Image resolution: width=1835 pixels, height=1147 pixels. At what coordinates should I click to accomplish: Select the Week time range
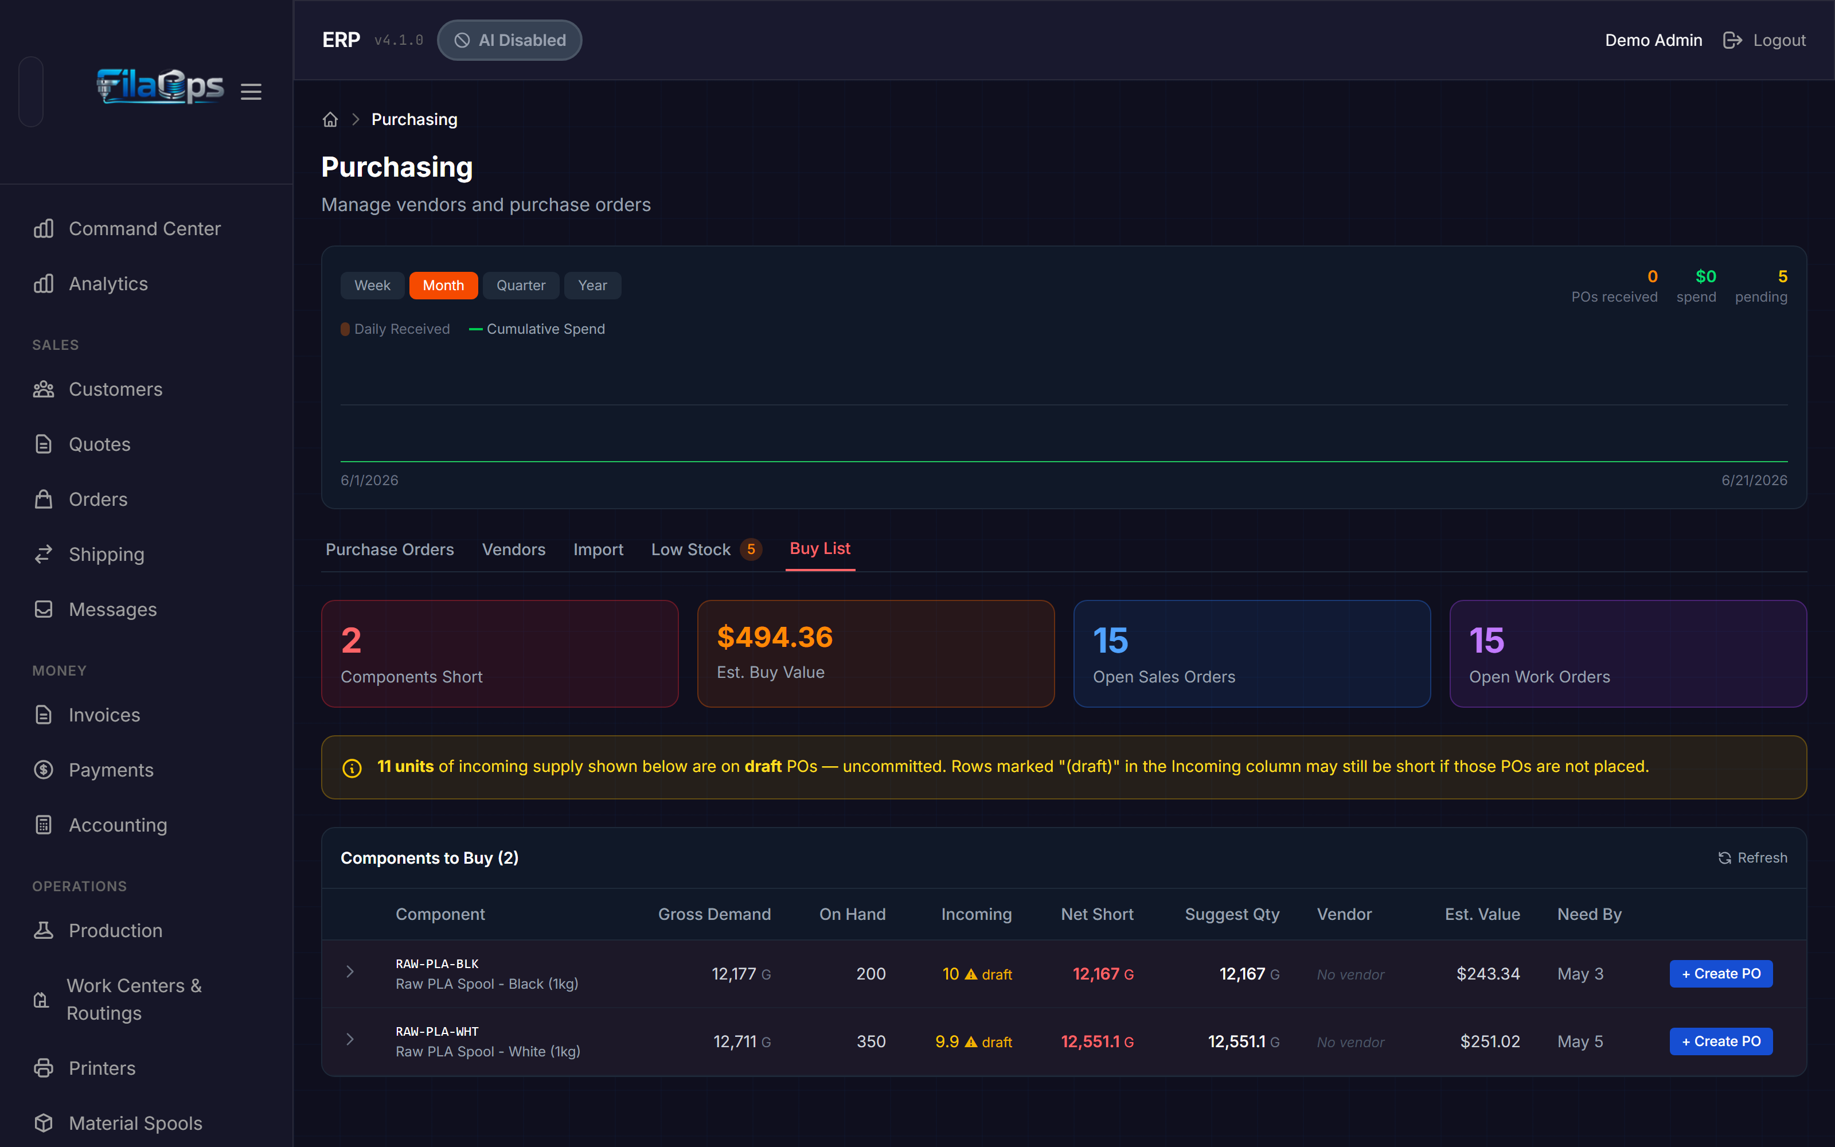point(372,285)
